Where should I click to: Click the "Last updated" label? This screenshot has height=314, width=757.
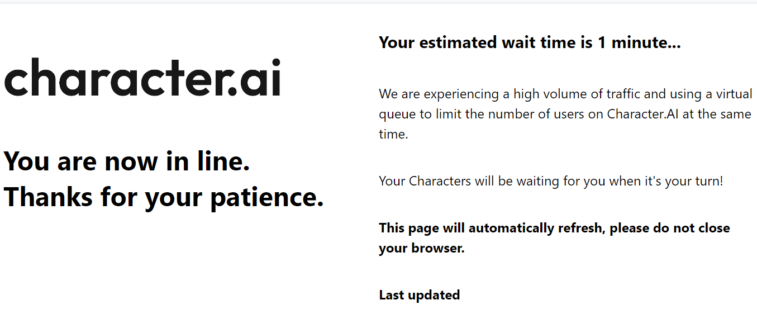[419, 295]
